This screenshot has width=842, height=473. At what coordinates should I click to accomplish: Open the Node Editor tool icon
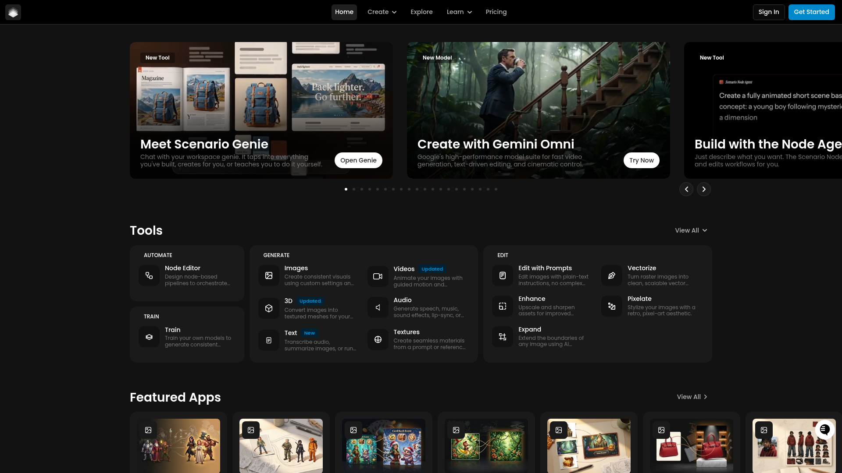[x=149, y=275]
